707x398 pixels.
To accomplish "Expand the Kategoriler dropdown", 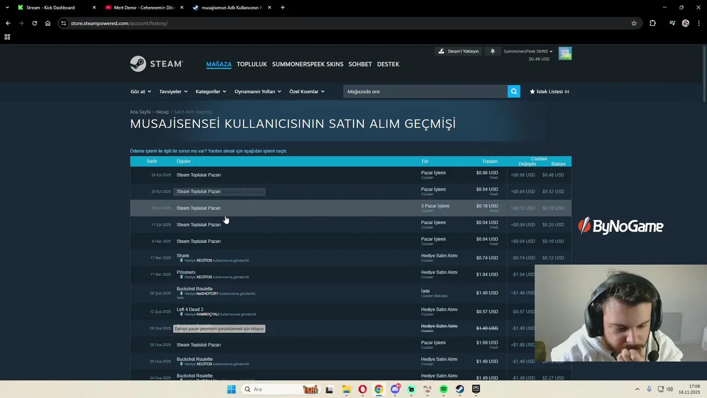I will pos(211,92).
